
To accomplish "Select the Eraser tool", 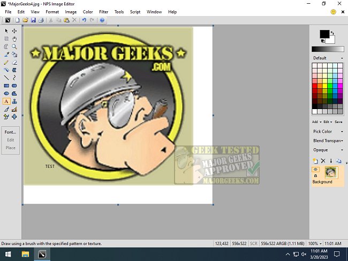I will [x=14, y=62].
